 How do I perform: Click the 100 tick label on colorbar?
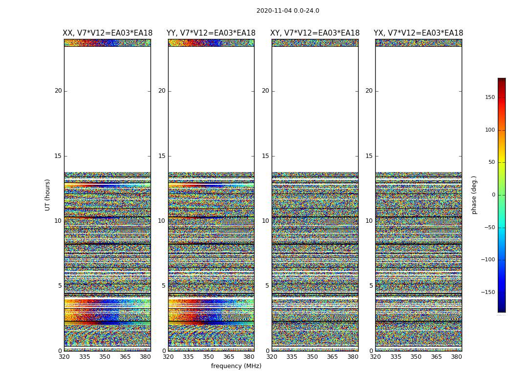click(x=490, y=130)
